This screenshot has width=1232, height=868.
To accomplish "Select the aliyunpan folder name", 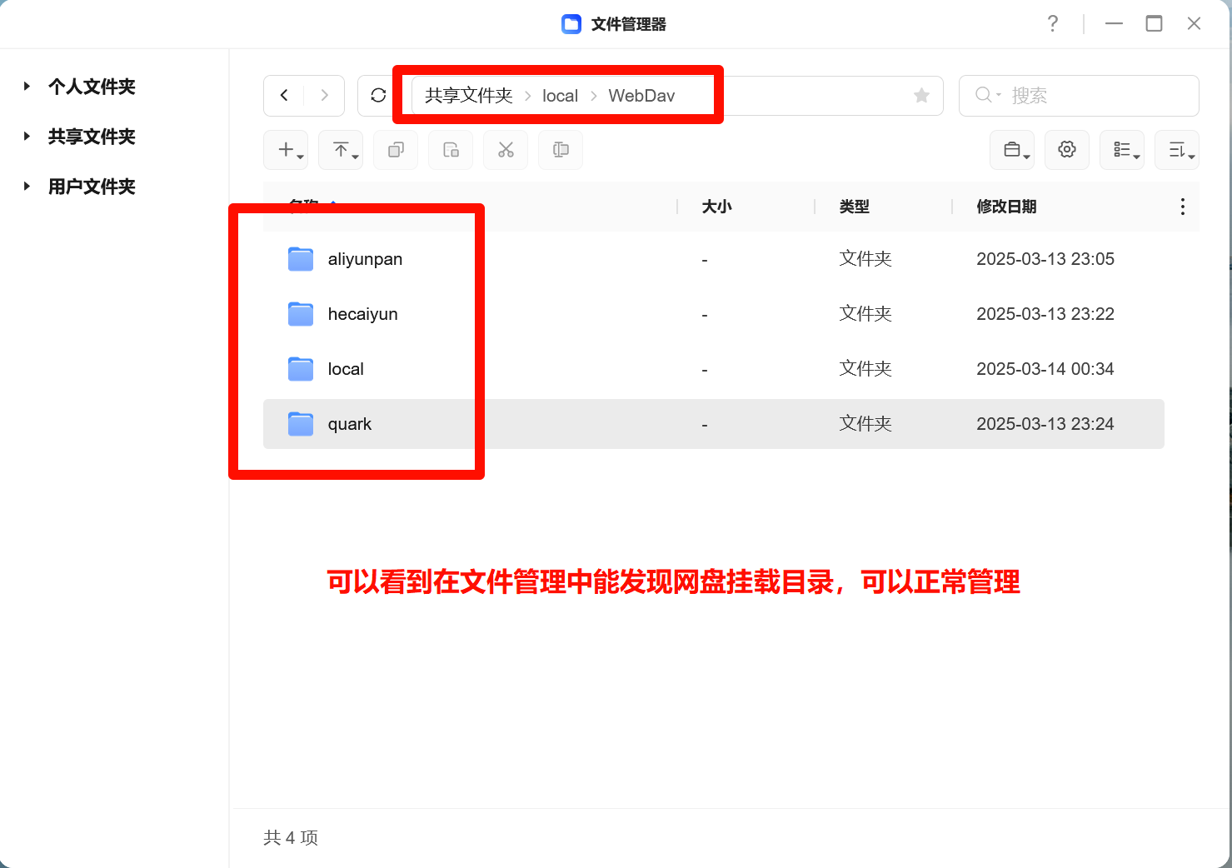I will click(x=365, y=259).
